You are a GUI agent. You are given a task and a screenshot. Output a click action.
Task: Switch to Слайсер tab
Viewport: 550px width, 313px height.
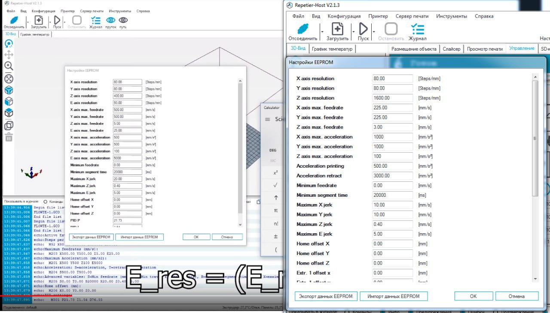[452, 48]
